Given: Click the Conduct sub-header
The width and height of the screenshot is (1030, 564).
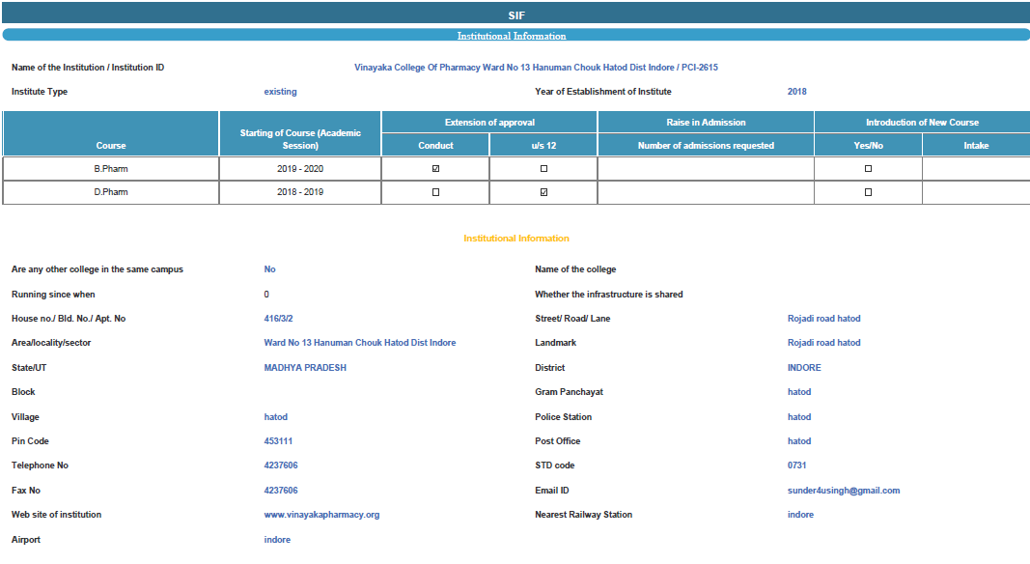Looking at the screenshot, I should [435, 145].
